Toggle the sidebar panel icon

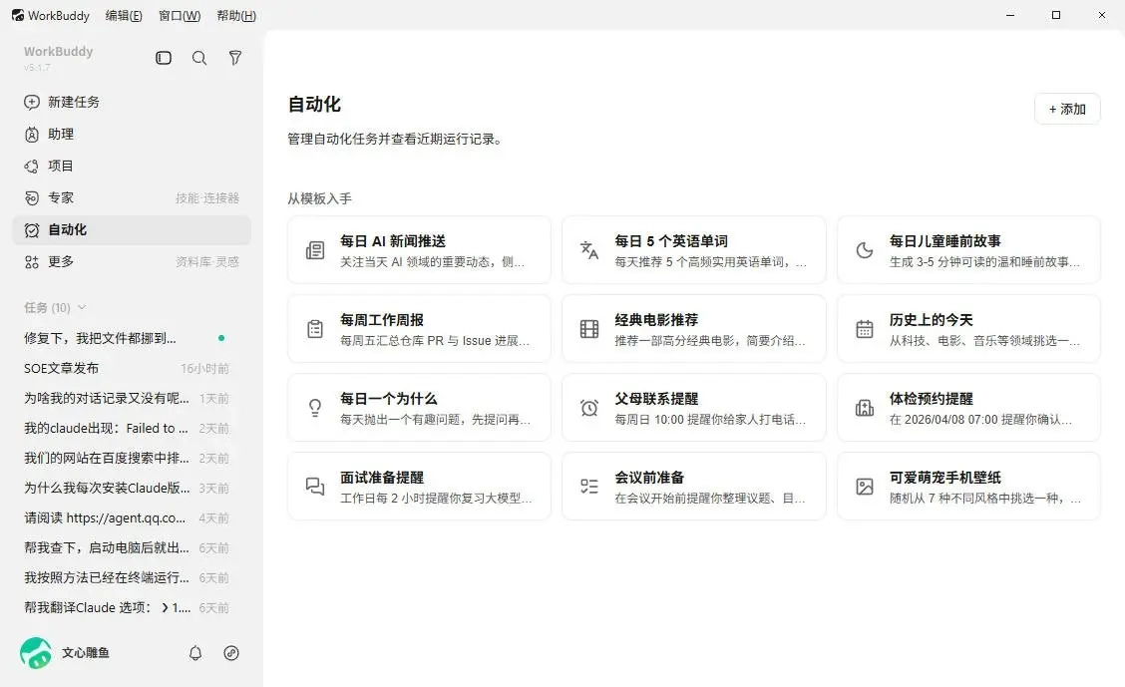(x=164, y=58)
